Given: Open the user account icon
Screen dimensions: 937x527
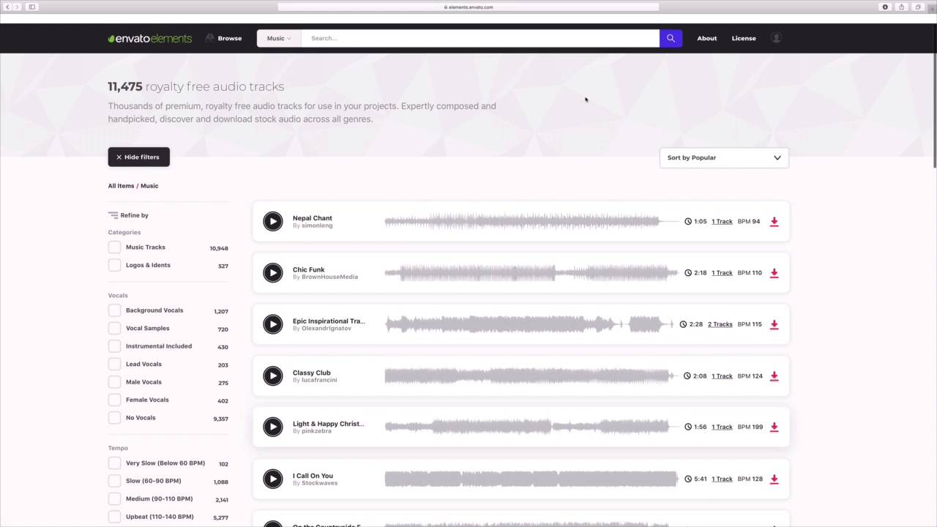Looking at the screenshot, I should point(777,37).
